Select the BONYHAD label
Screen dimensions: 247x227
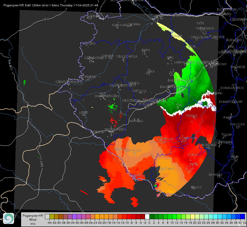(x=209, y=145)
